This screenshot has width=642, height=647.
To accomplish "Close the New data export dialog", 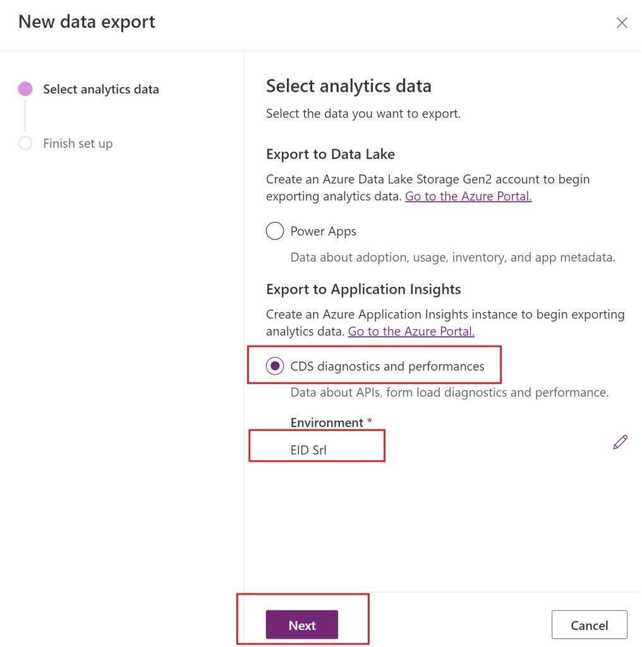I will click(x=622, y=23).
